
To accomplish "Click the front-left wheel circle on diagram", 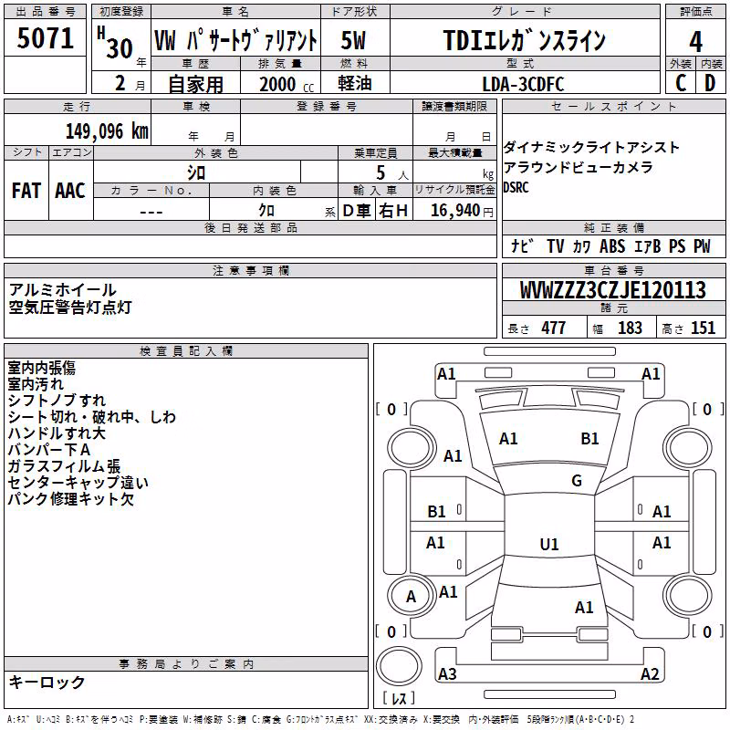I will tap(411, 447).
